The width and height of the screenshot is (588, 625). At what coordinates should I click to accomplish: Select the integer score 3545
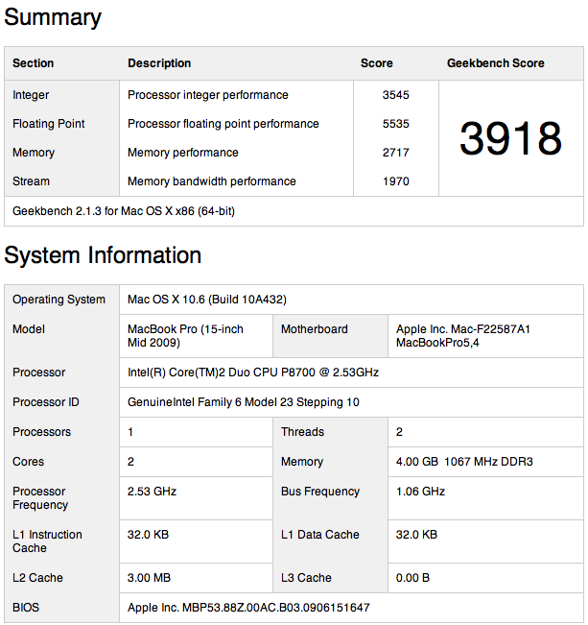395,95
